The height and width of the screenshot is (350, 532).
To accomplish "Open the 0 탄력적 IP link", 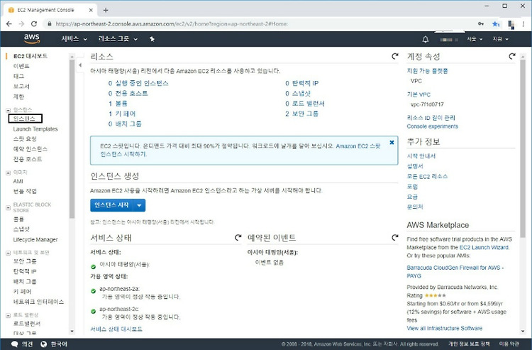I will (301, 83).
